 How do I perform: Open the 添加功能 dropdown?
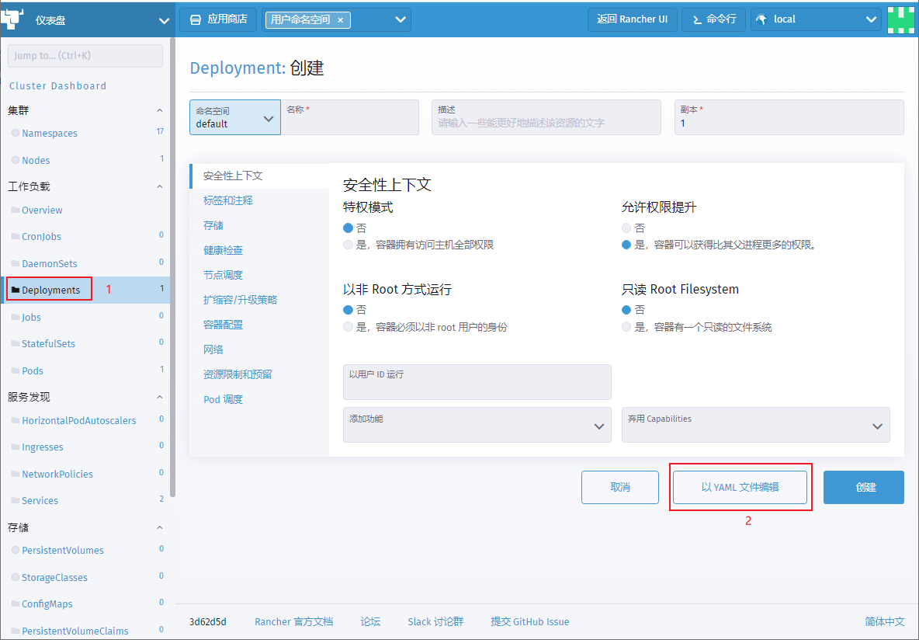pos(477,425)
